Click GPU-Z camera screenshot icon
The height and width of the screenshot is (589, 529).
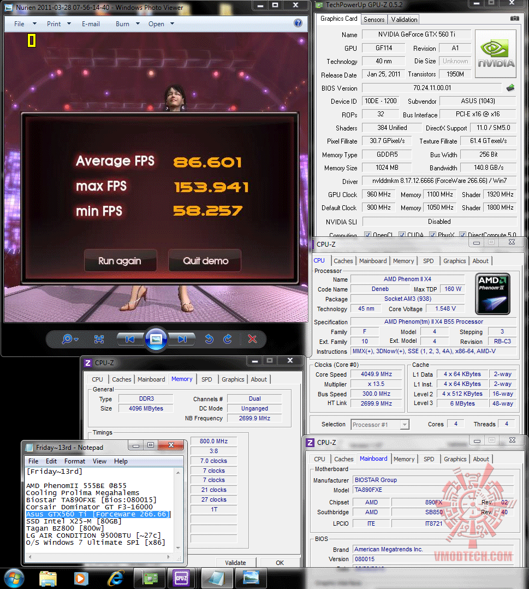tap(515, 19)
